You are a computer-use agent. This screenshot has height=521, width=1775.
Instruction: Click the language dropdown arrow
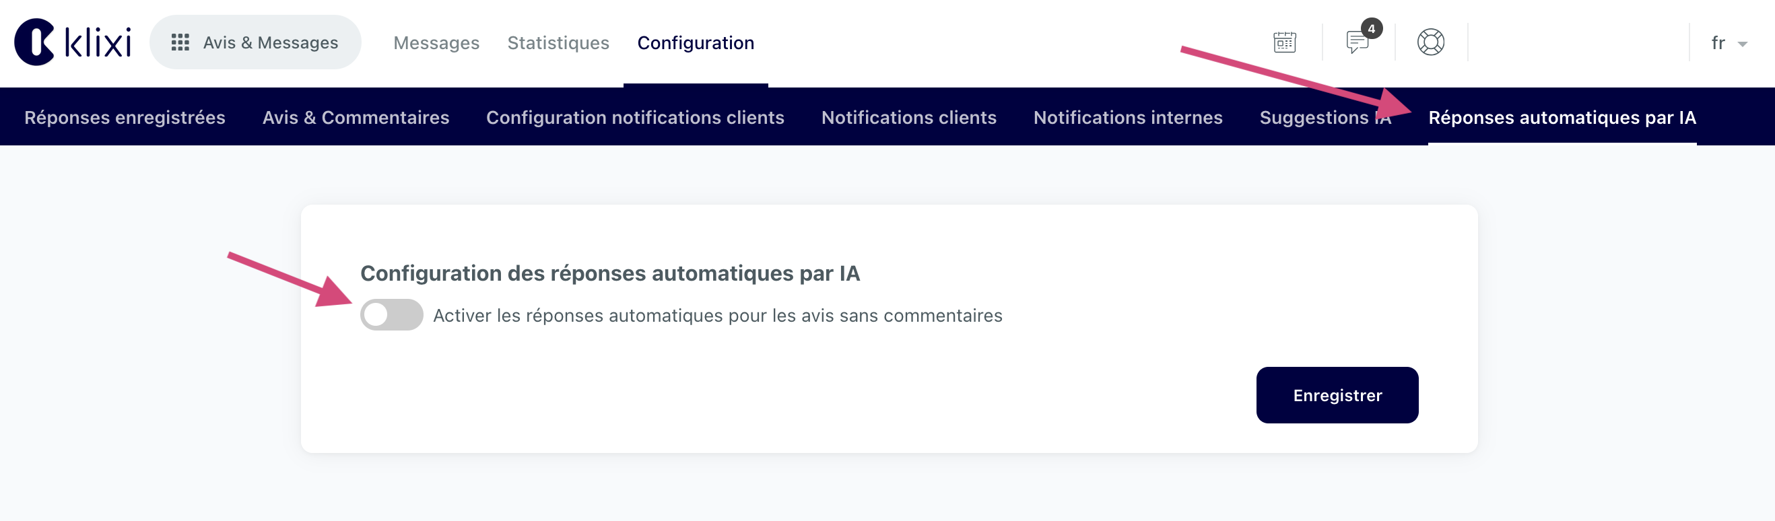click(x=1743, y=44)
